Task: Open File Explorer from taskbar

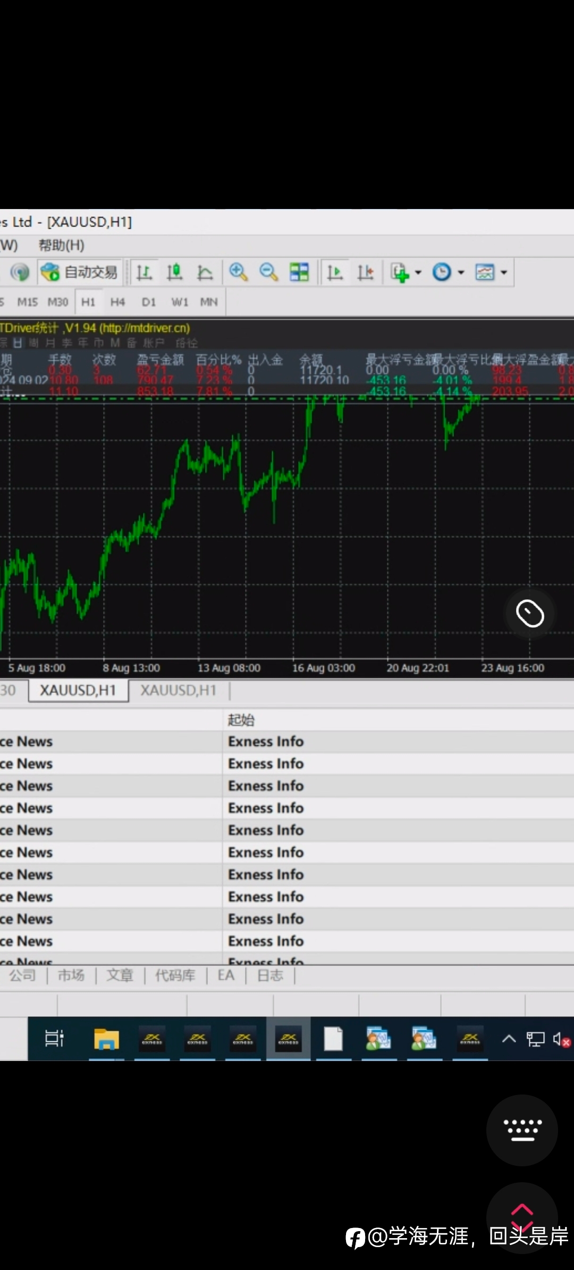Action: (x=106, y=1039)
